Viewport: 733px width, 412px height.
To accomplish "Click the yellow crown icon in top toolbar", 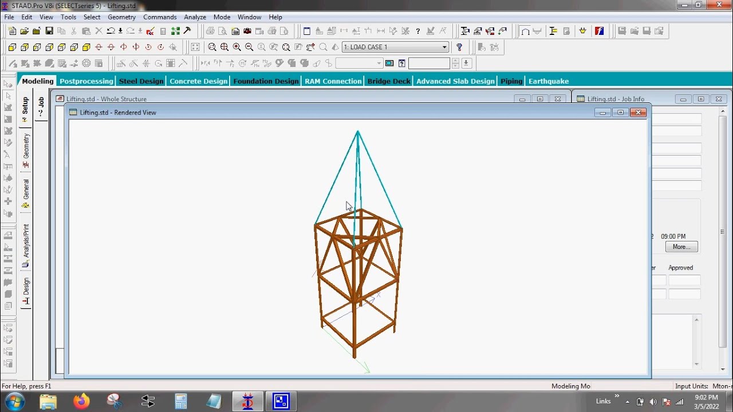I will click(x=583, y=31).
